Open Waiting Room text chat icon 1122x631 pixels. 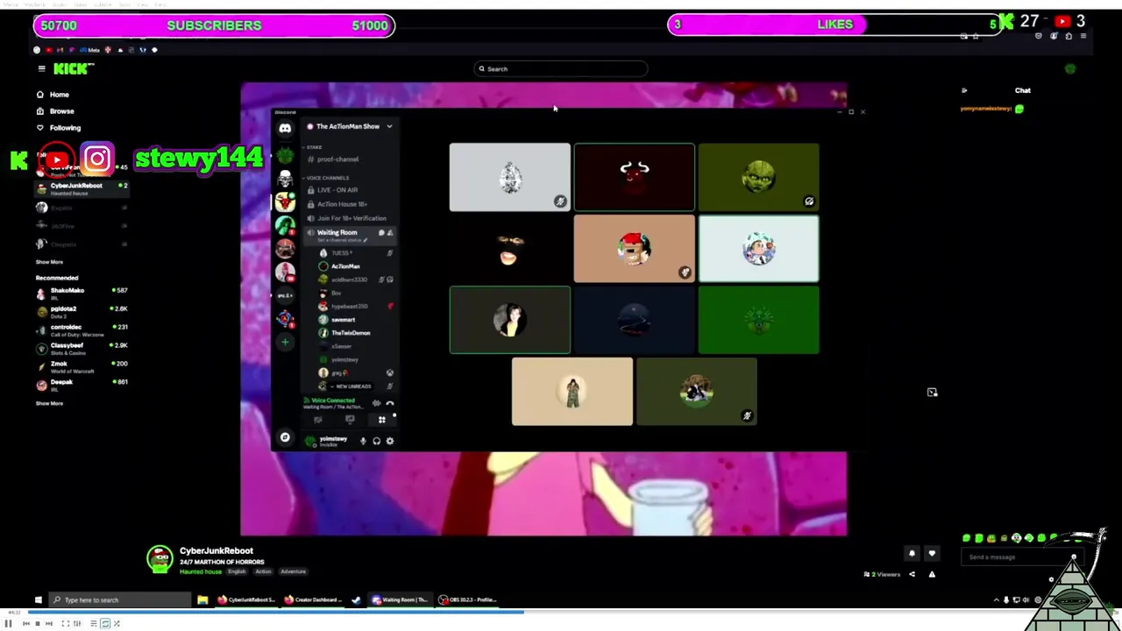381,233
